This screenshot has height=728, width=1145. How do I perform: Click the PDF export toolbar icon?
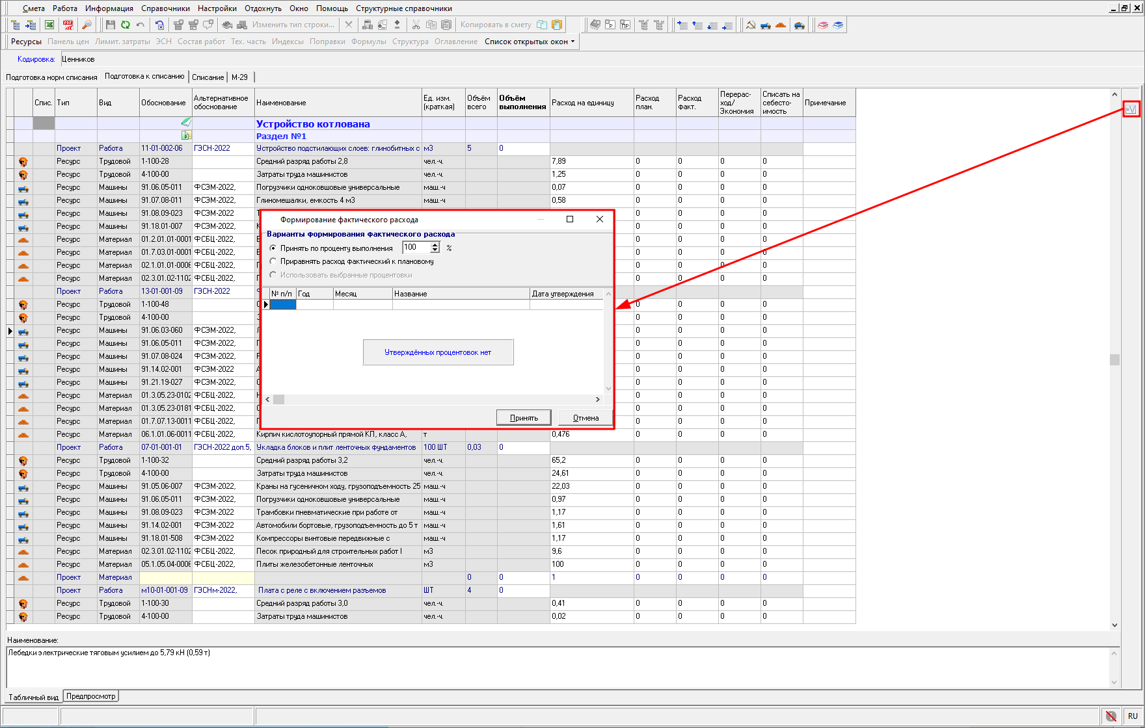[68, 25]
